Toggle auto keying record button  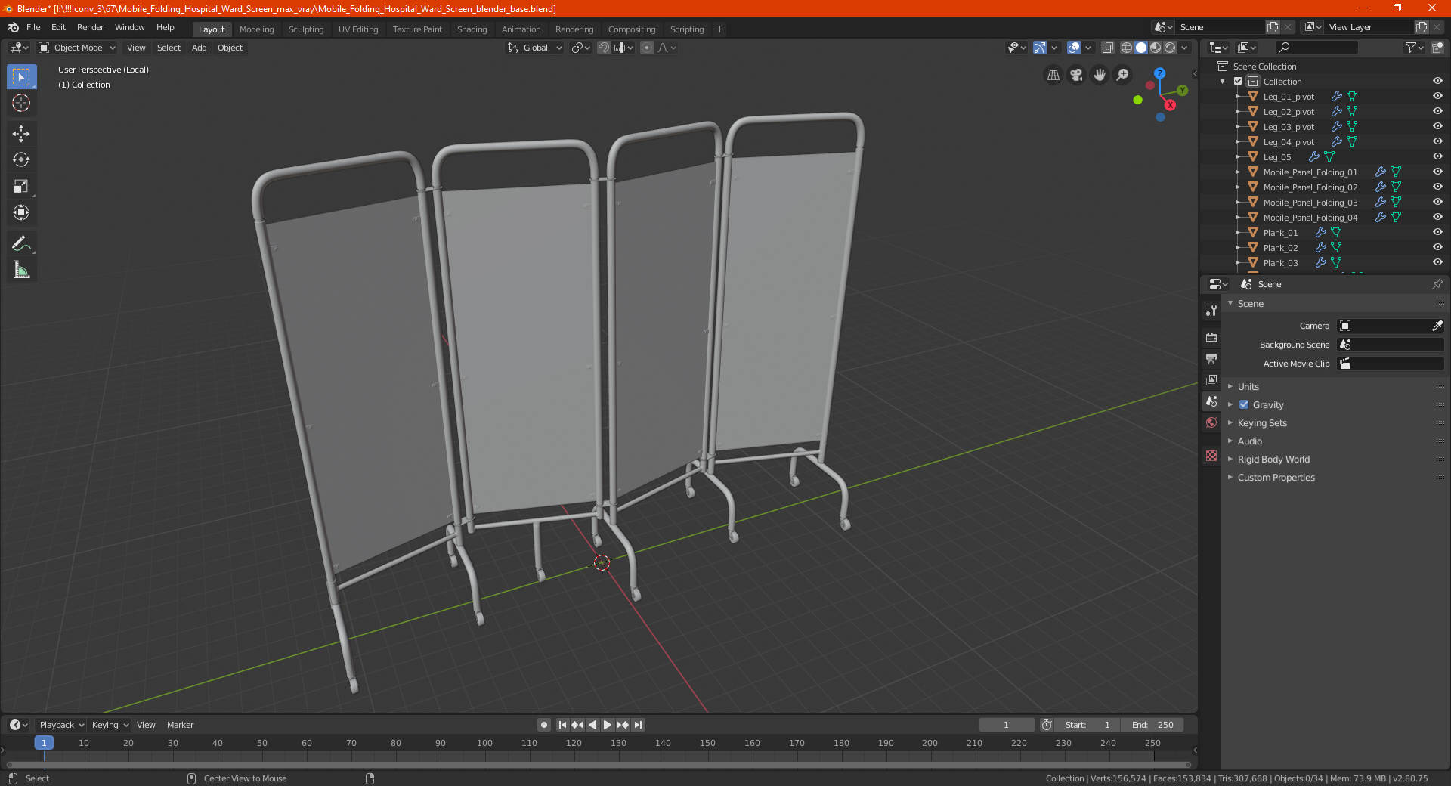[544, 725]
